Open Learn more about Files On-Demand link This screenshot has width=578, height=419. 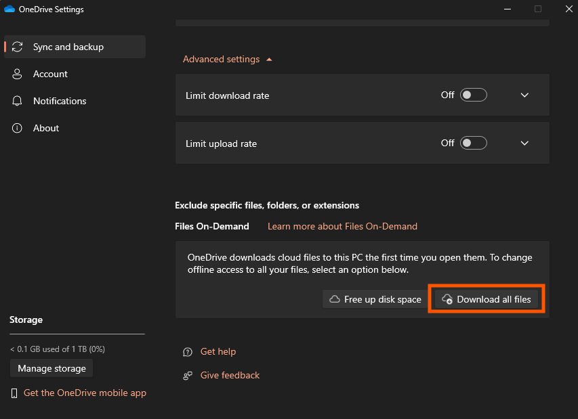pyautogui.click(x=342, y=226)
